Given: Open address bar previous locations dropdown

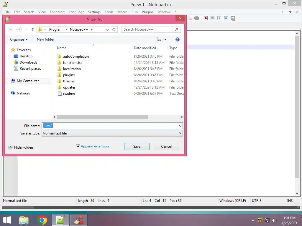Looking at the screenshot, I should (107, 29).
